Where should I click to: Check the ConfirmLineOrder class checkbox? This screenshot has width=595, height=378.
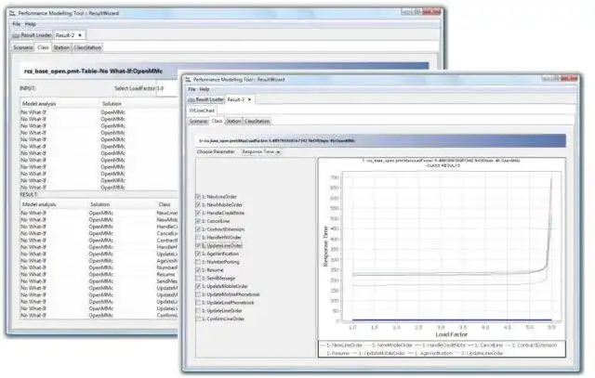point(198,319)
